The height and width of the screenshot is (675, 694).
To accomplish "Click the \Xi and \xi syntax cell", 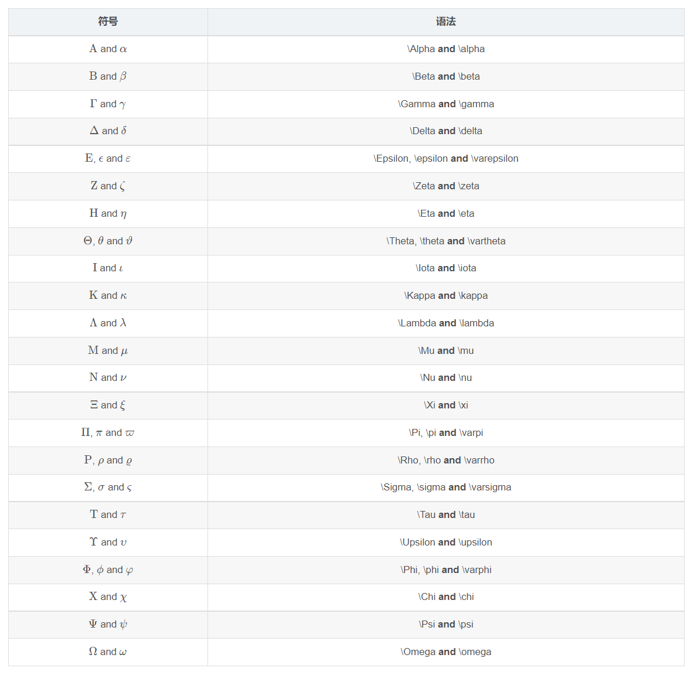I will (x=445, y=405).
